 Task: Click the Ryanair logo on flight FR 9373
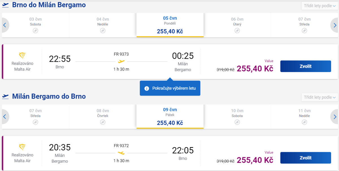coord(22,56)
